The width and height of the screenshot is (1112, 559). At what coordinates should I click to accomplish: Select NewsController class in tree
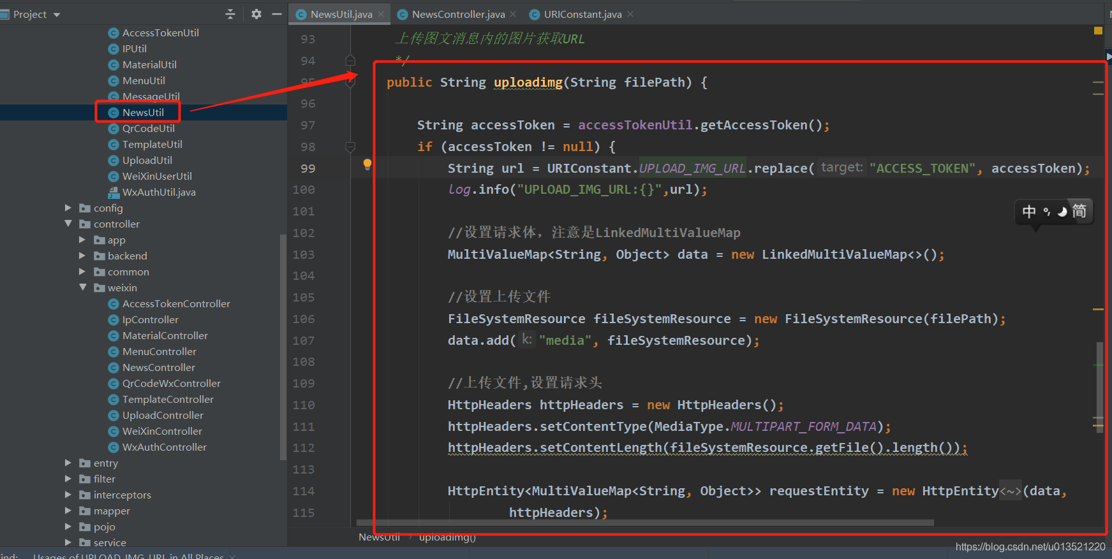159,367
